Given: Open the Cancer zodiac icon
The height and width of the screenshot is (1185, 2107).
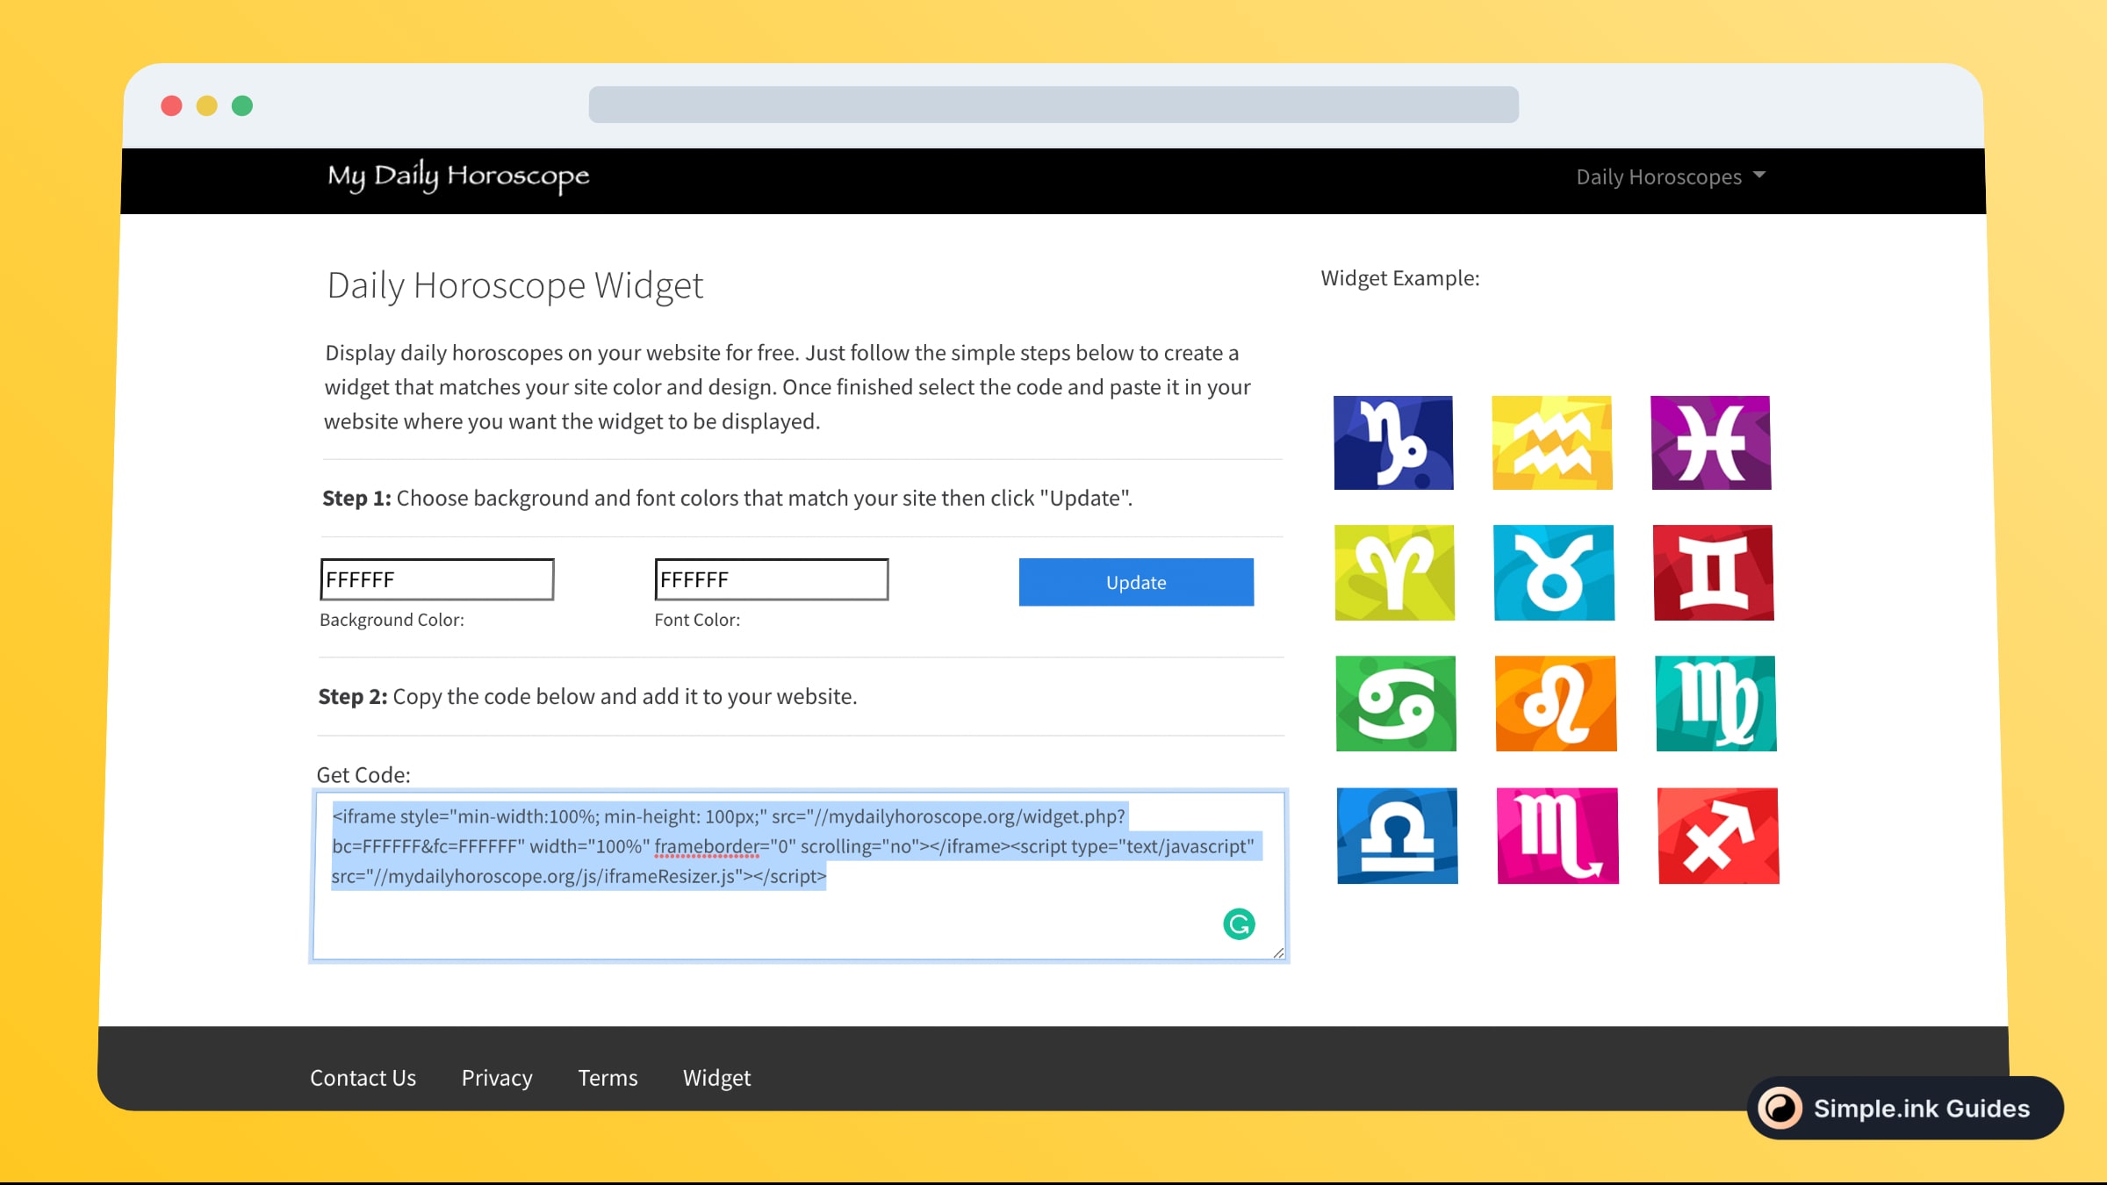Looking at the screenshot, I should tap(1396, 703).
